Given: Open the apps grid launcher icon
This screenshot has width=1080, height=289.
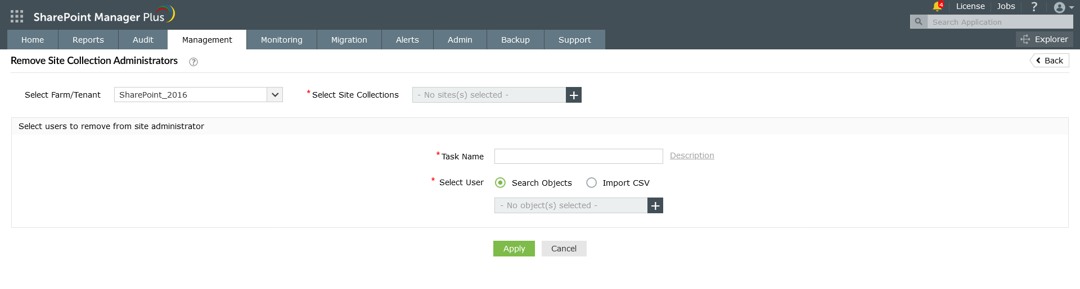Looking at the screenshot, I should click(x=17, y=16).
